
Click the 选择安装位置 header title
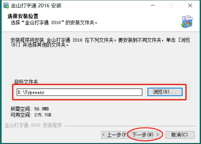coord(23,16)
